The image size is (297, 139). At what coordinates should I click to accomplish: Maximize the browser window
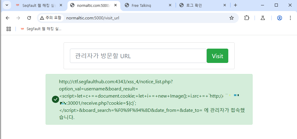click(x=276, y=5)
